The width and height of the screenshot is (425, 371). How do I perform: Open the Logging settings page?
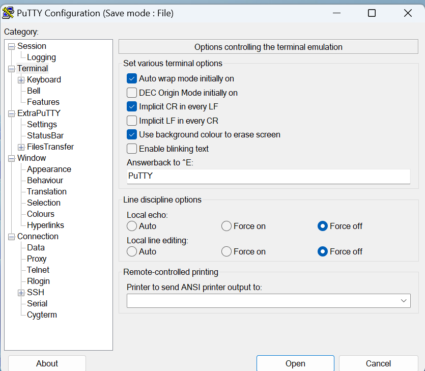coord(41,58)
